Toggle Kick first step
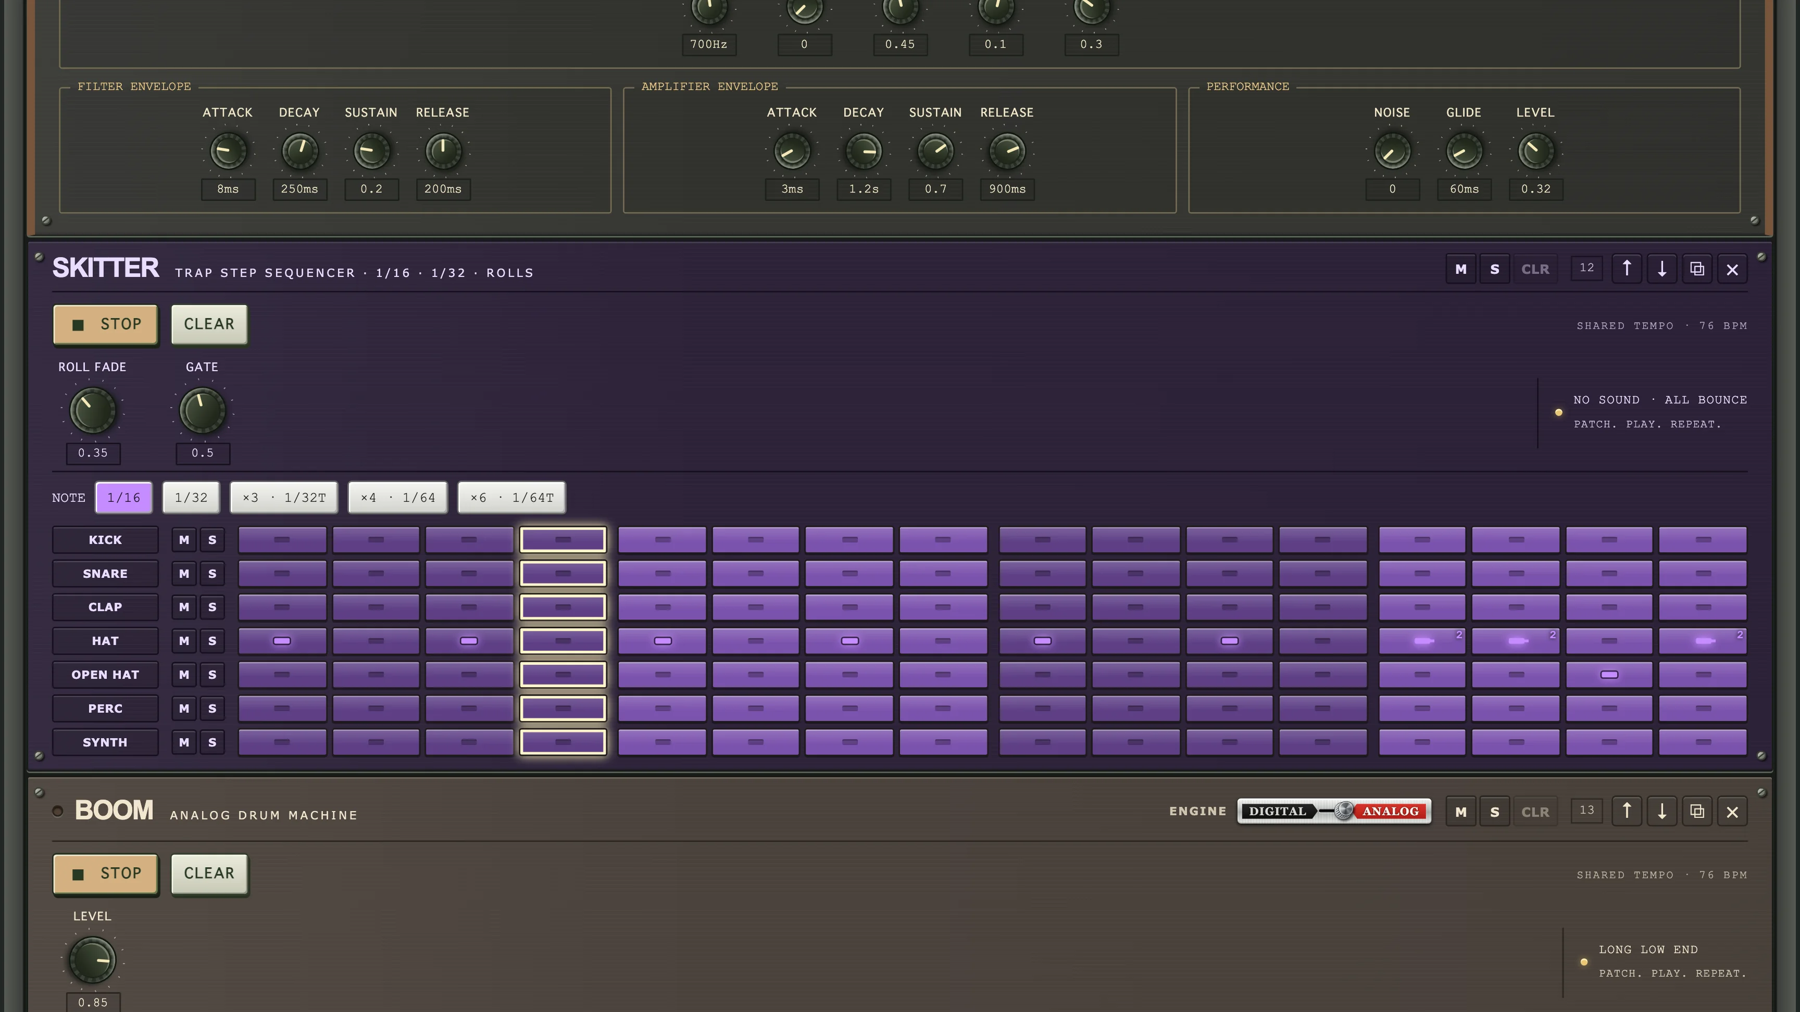 [282, 540]
